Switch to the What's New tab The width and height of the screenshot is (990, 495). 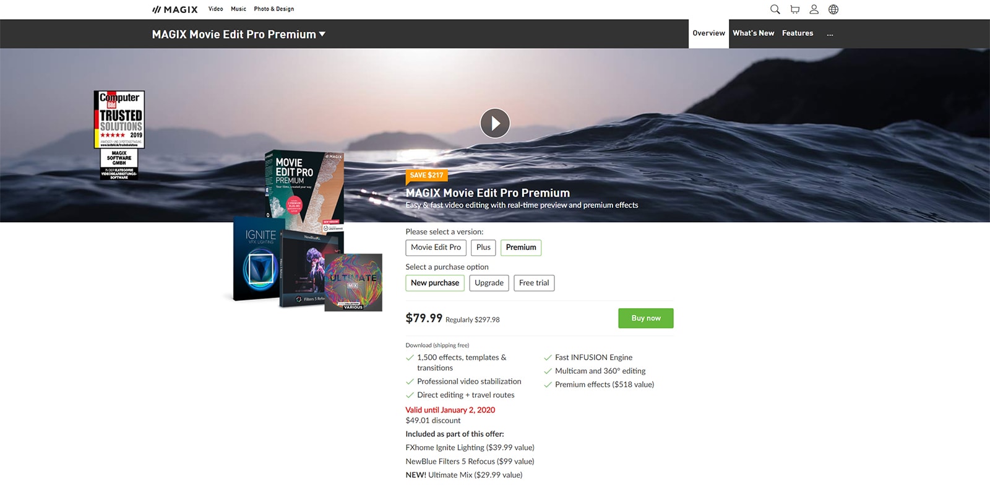pyautogui.click(x=753, y=33)
